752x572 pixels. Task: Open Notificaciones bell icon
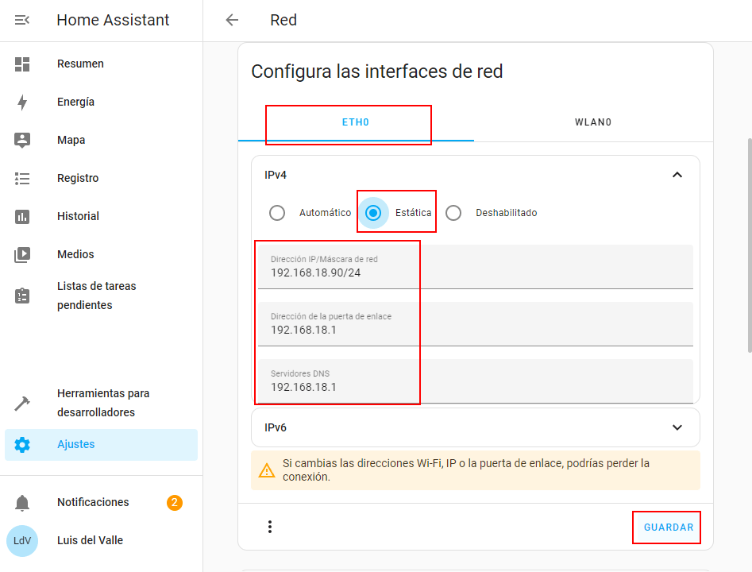click(x=22, y=502)
